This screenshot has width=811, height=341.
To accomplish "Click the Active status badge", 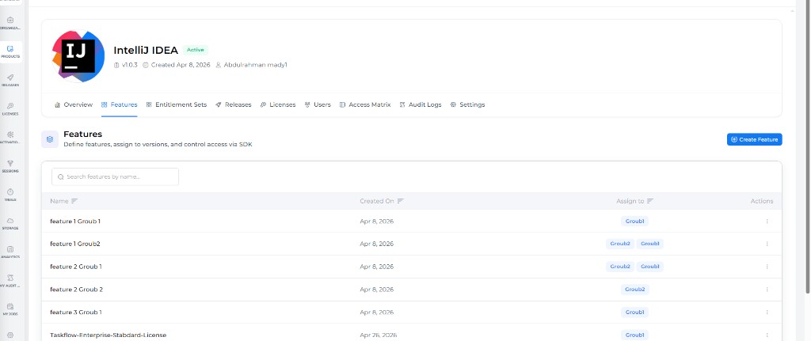I will point(196,50).
